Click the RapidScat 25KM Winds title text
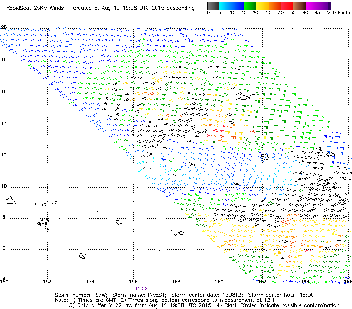This screenshot has width=352, height=309. [x=35, y=8]
